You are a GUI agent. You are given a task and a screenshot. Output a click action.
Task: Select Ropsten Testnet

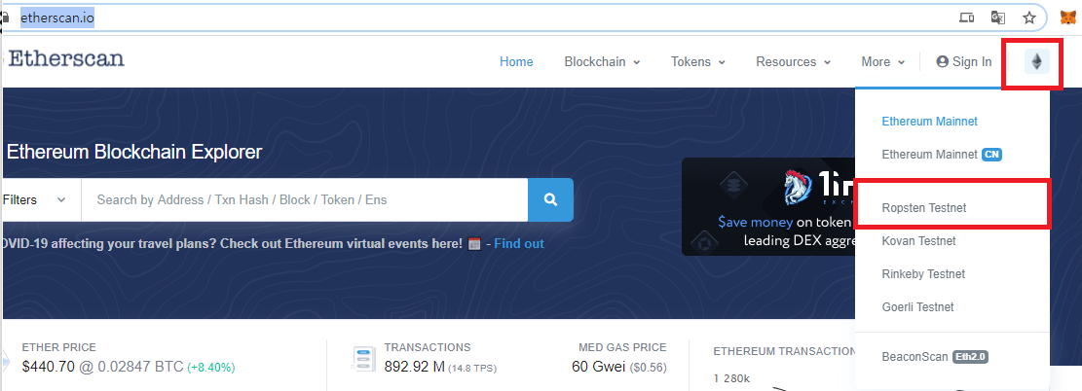pyautogui.click(x=924, y=207)
